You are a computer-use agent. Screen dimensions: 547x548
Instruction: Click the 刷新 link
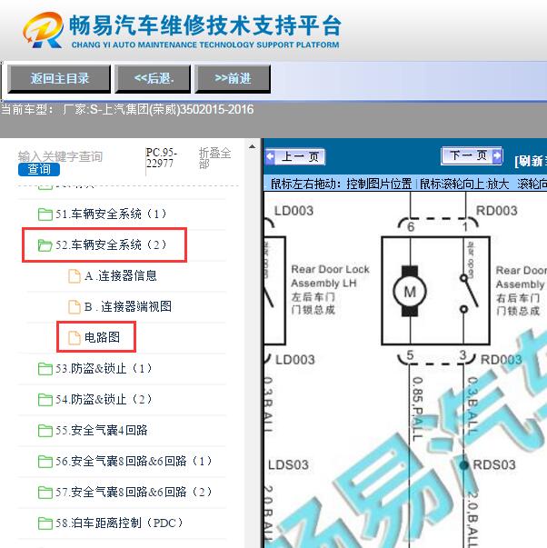[531, 161]
